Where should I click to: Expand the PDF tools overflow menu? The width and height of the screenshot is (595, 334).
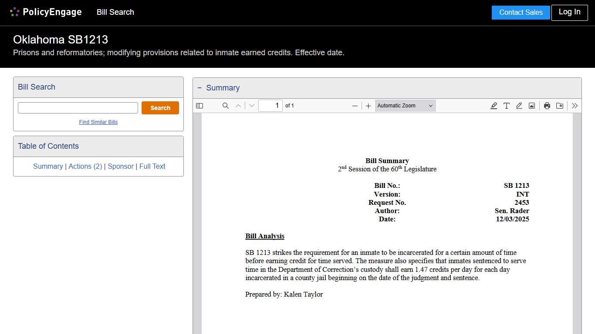tap(575, 106)
